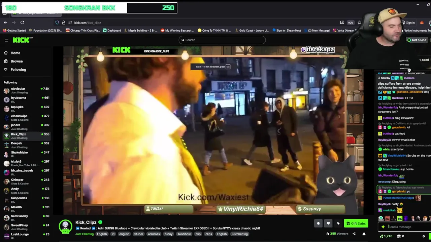431x242 pixels.
Task: Share the stream via share icon
Action: [354, 234]
